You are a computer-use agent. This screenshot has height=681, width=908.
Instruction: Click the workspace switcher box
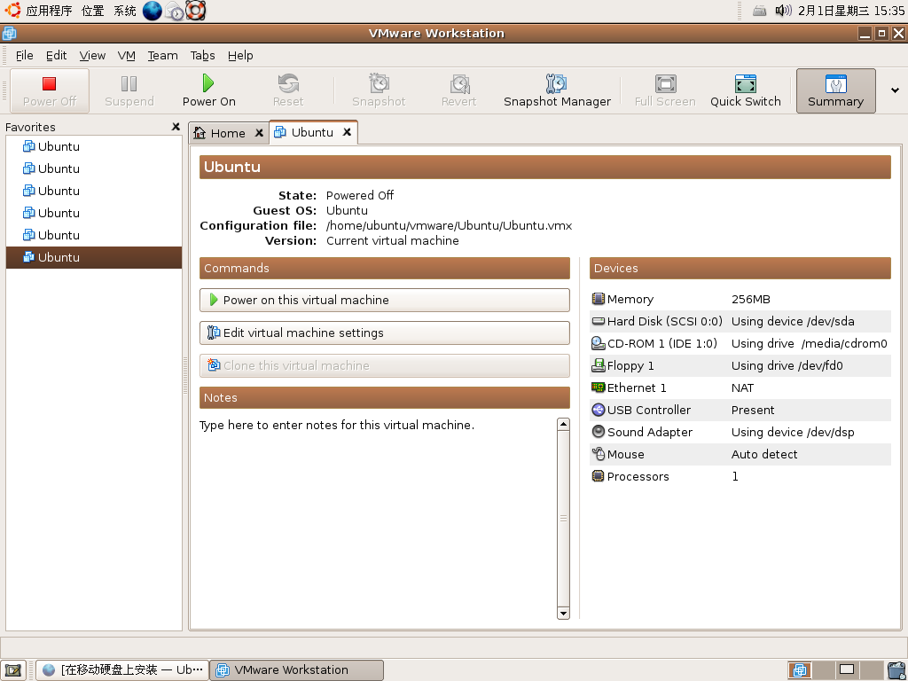point(847,670)
